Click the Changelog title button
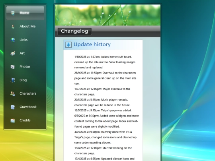This screenshot has width=215, height=161. (x=74, y=31)
